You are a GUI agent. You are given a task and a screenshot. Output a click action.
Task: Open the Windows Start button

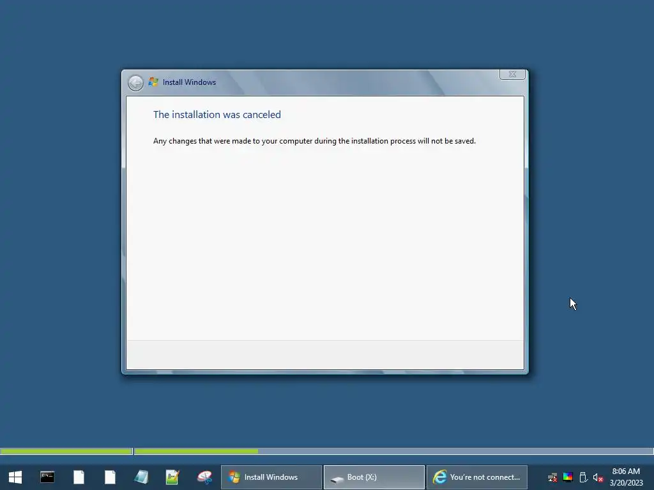(x=15, y=477)
